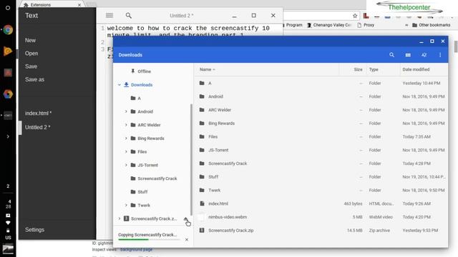Click the Files sidebar scrollbar
The height and width of the screenshot is (257, 458).
click(191, 159)
